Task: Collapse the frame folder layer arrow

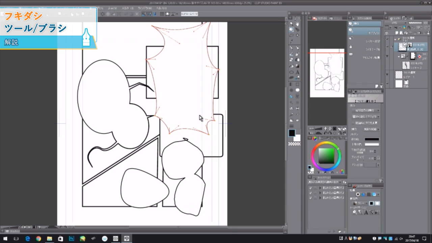Action: click(x=399, y=56)
